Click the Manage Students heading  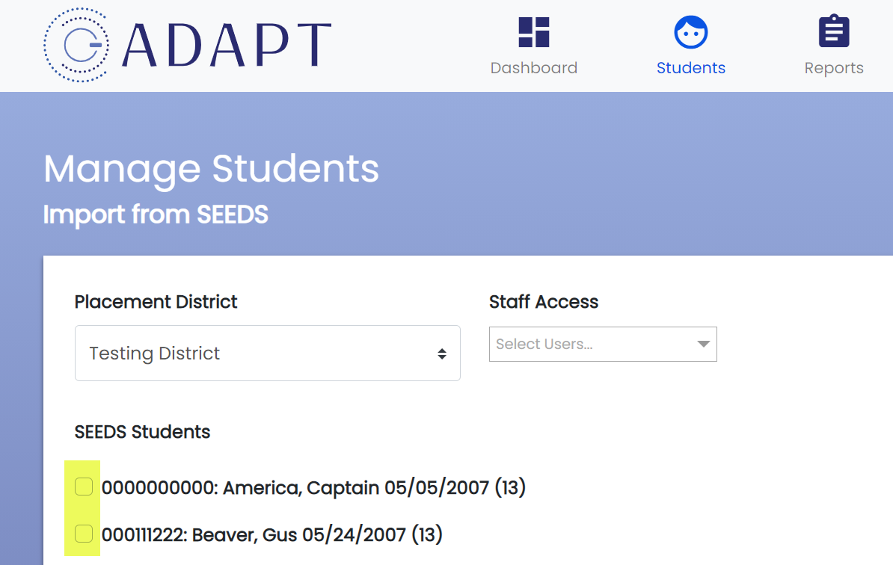[212, 169]
